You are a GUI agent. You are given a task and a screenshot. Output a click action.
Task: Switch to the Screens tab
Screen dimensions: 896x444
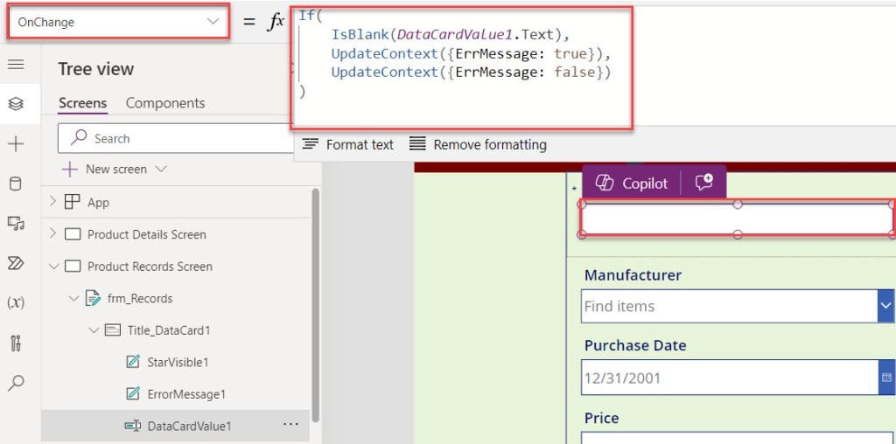pyautogui.click(x=83, y=103)
